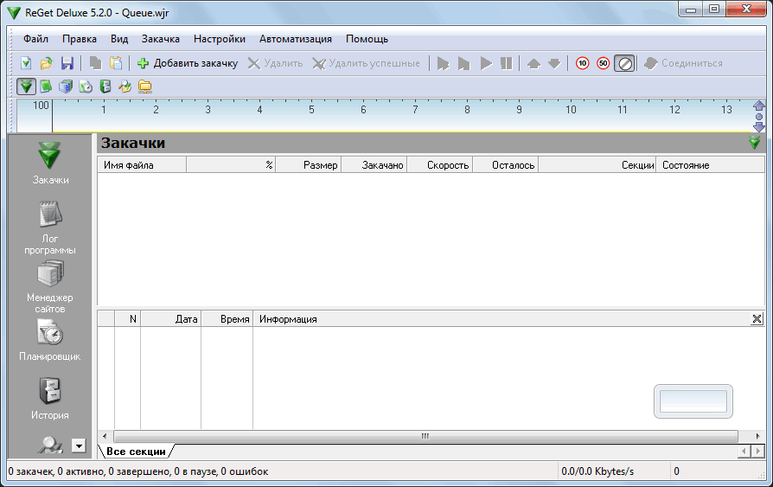This screenshot has height=487, width=773.
Task: Save the queue with the floppy disk icon
Action: click(67, 63)
